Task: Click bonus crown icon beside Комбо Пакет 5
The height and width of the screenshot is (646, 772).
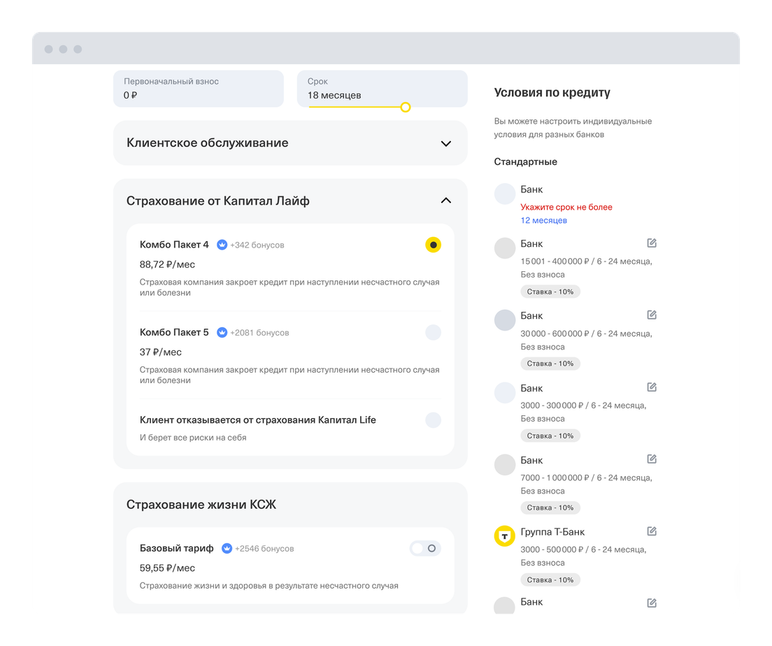Action: (x=222, y=332)
